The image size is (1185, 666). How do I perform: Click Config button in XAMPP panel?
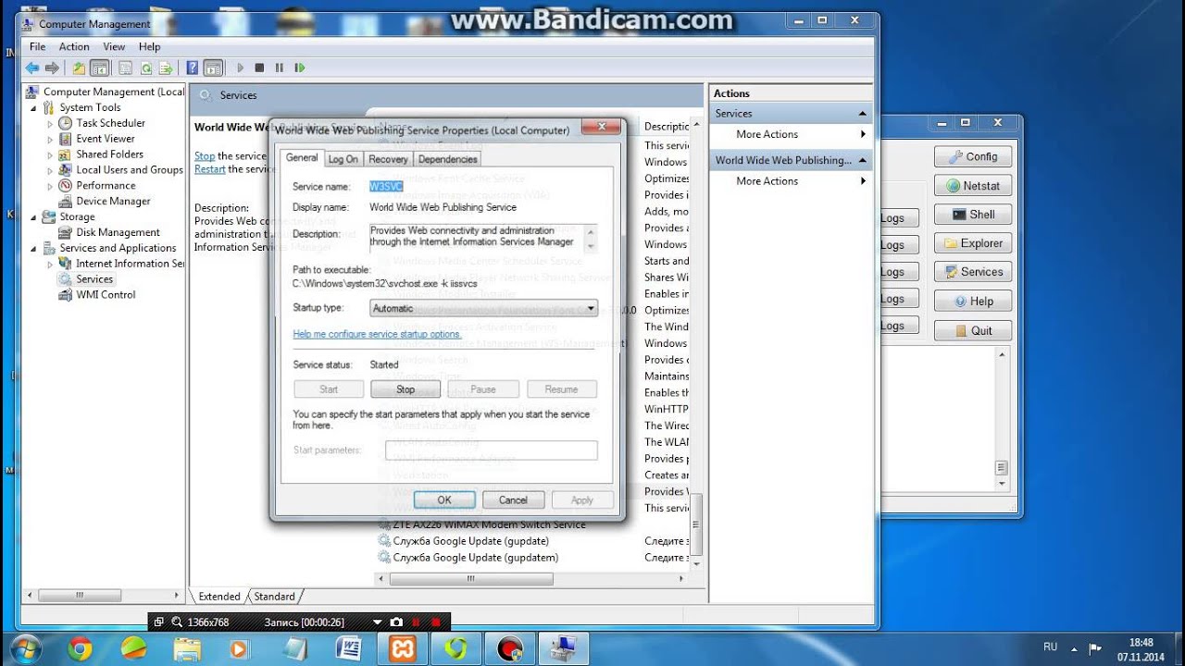pos(972,156)
